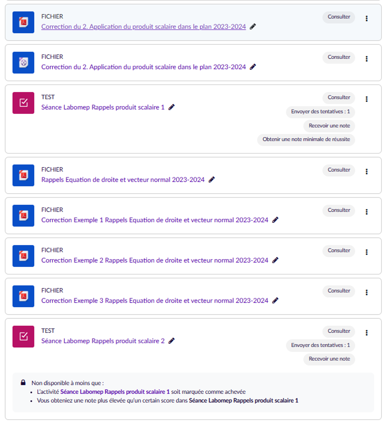Rename Correction Exemple 1 using pencil icon
The height and width of the screenshot is (423, 385).
click(275, 220)
